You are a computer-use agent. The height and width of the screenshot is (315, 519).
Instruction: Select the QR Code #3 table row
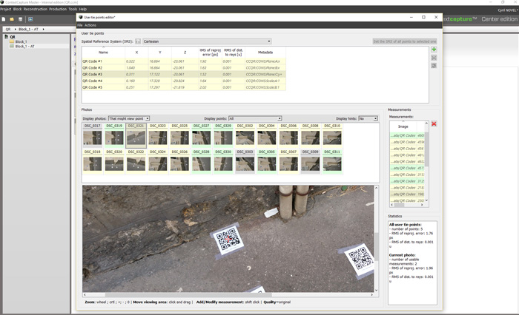click(92, 74)
